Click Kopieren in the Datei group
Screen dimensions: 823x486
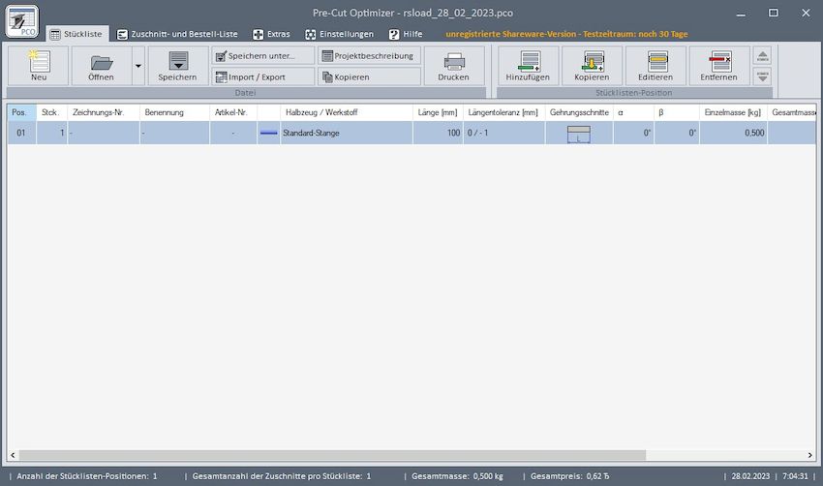coord(369,76)
